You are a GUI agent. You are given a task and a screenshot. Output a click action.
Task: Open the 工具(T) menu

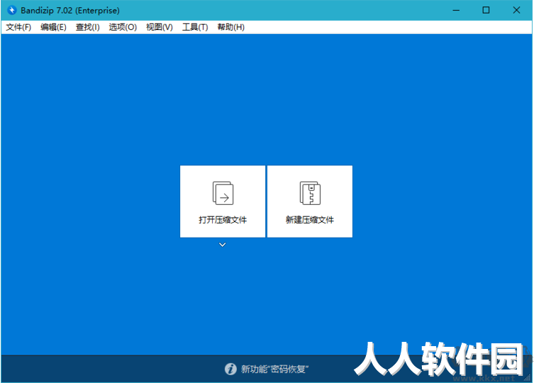coord(195,27)
